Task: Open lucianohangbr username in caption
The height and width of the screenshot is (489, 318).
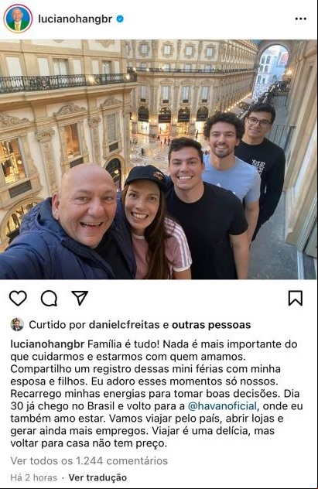Action: (x=47, y=344)
